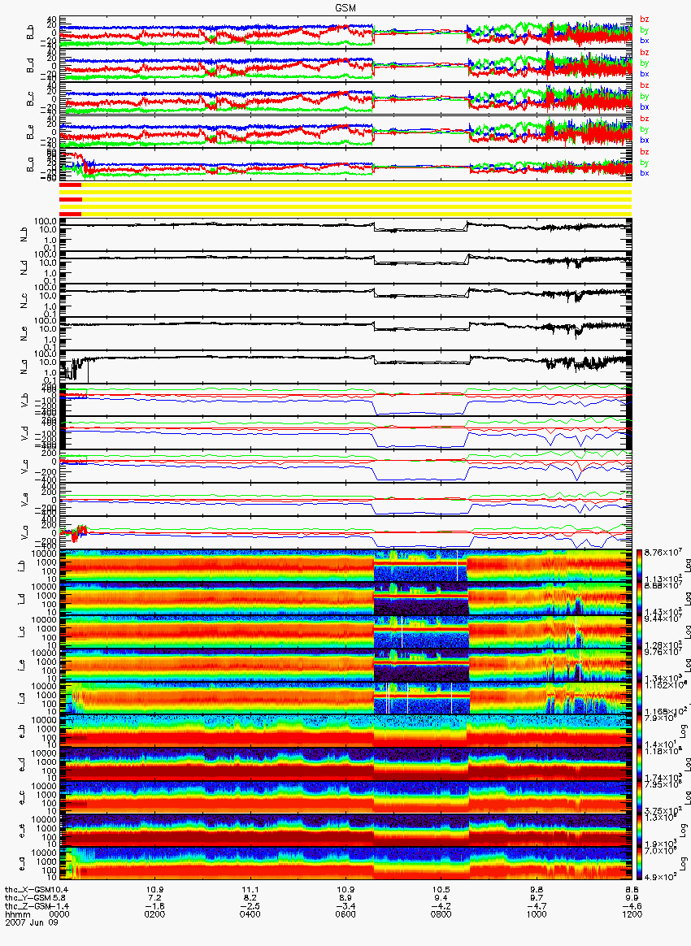Click the 2007 Jun 09 date label

[x=32, y=922]
